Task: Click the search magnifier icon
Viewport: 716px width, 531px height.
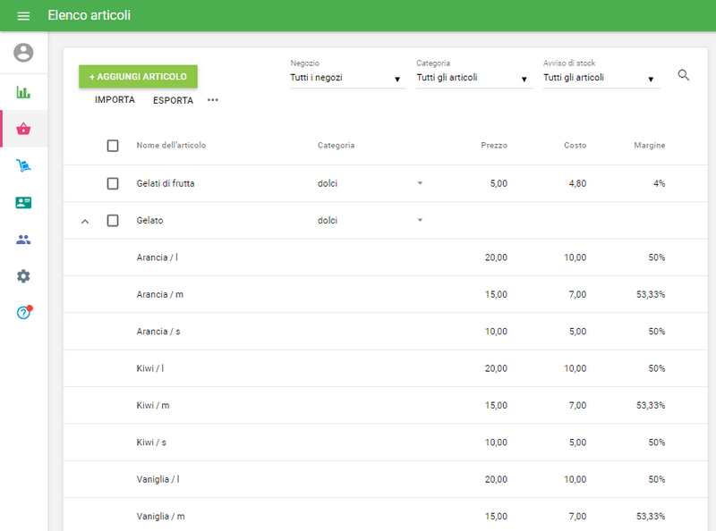Action: (684, 75)
